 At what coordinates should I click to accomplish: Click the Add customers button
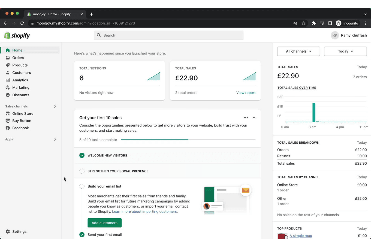(105, 223)
